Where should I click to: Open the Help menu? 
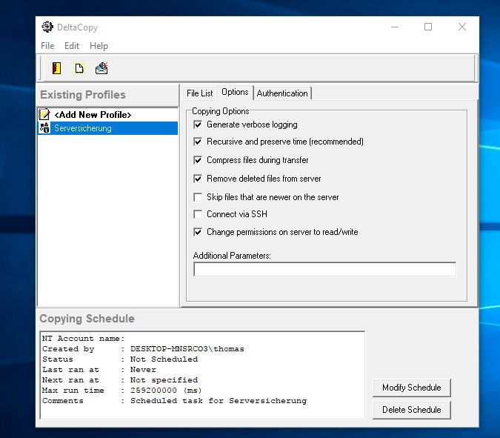99,46
